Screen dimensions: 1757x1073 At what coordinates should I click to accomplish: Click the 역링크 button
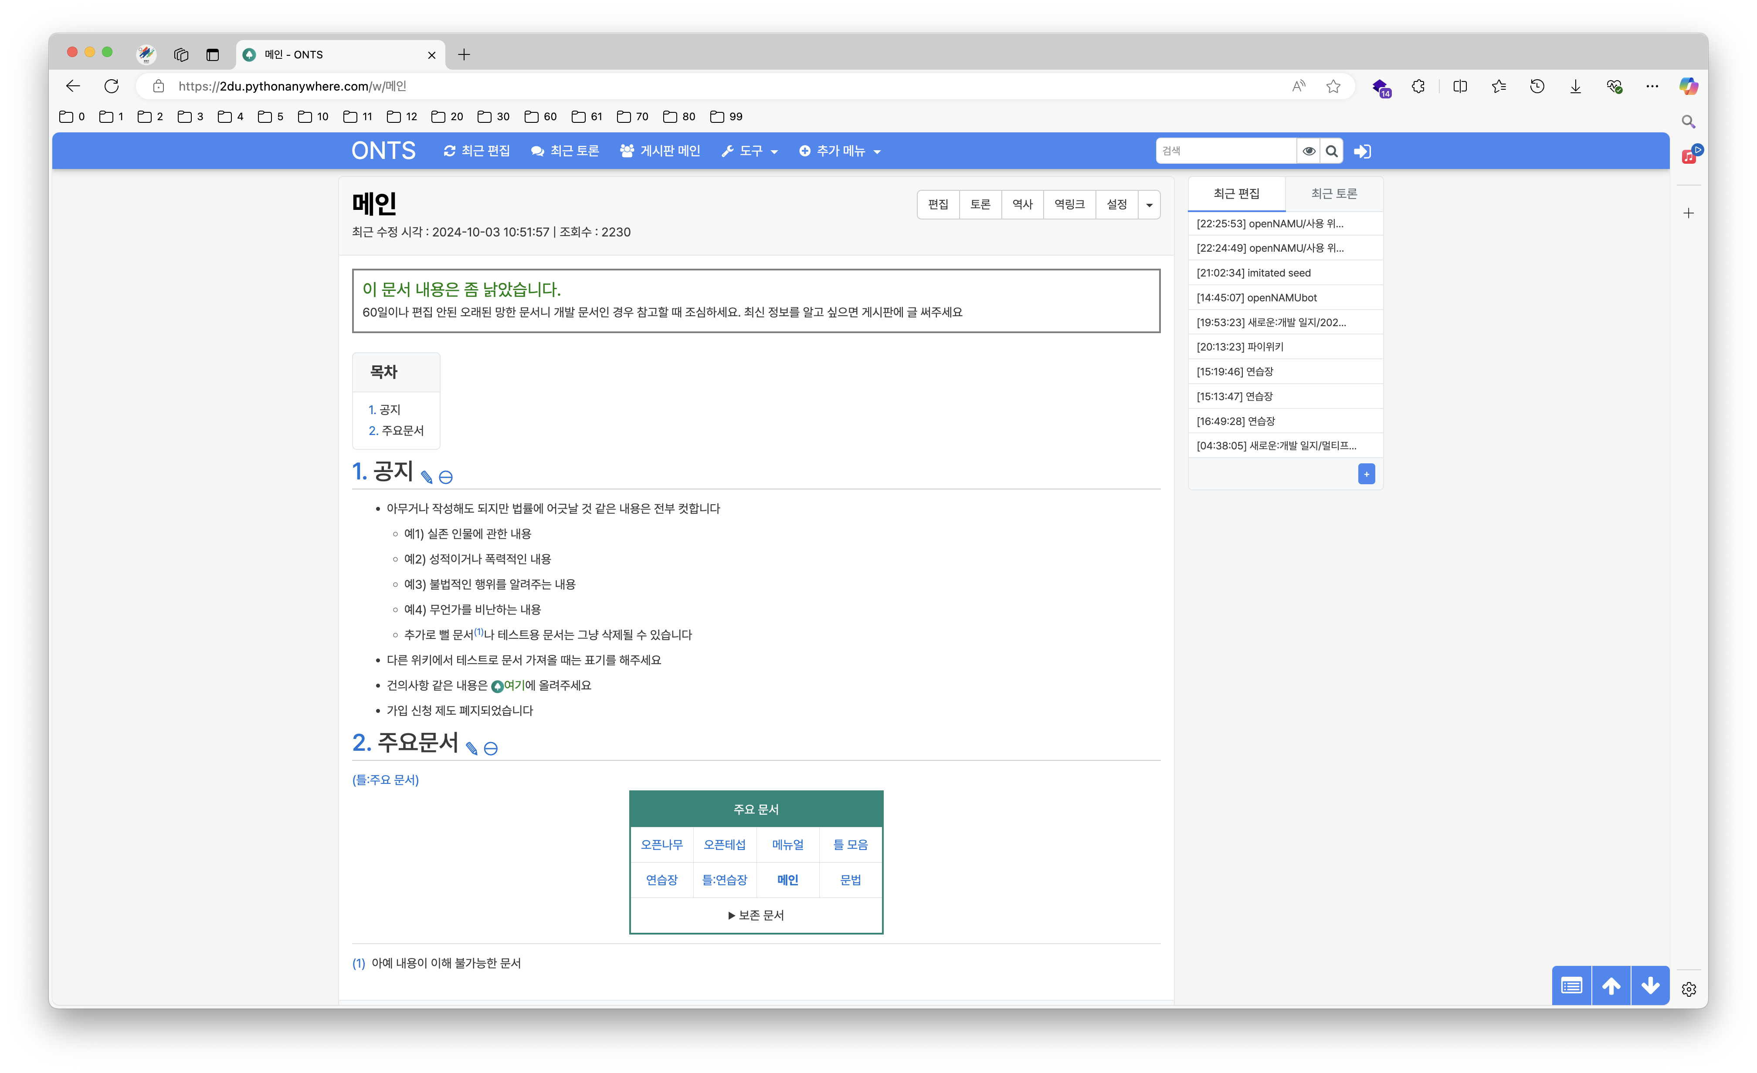pyautogui.click(x=1069, y=205)
